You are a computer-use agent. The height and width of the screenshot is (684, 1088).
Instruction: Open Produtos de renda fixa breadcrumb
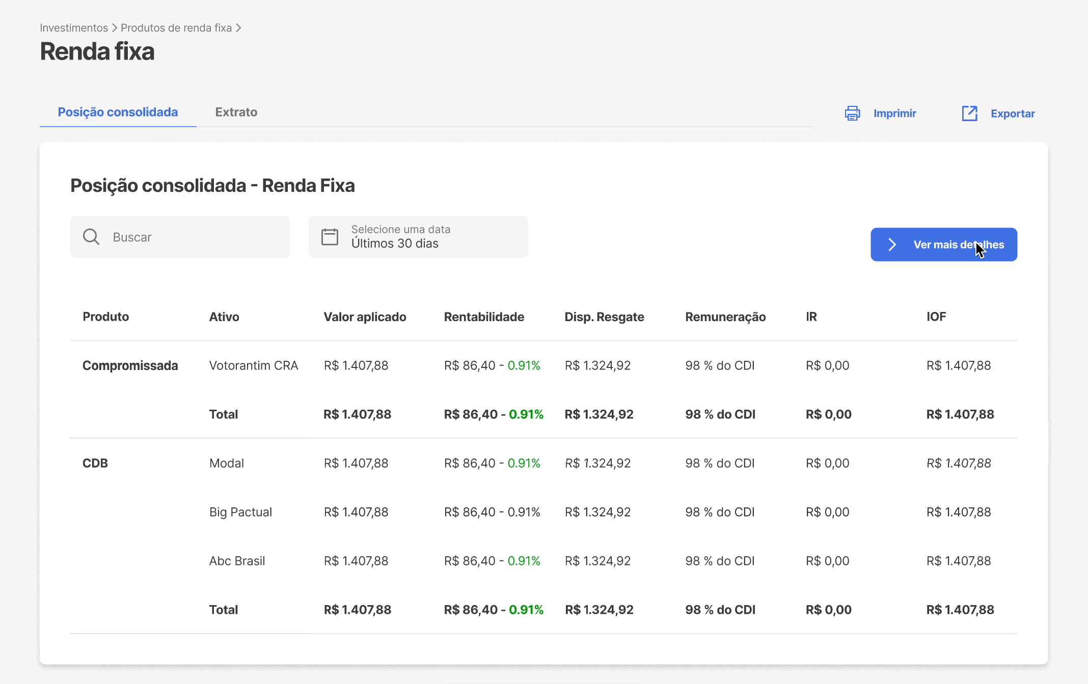[176, 28]
